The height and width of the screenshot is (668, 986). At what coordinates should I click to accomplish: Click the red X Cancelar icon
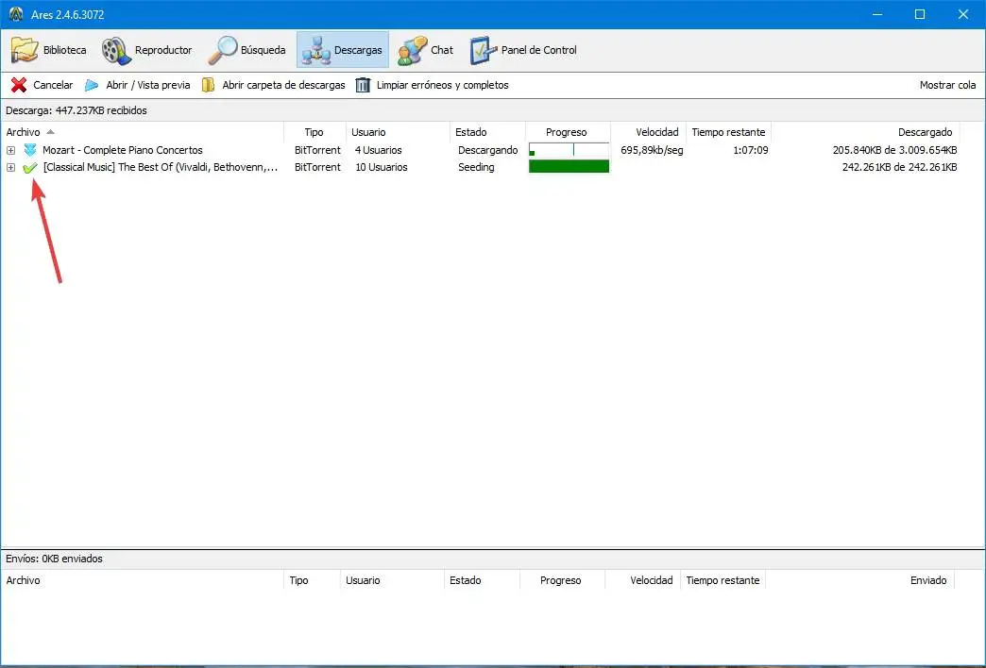coord(19,85)
